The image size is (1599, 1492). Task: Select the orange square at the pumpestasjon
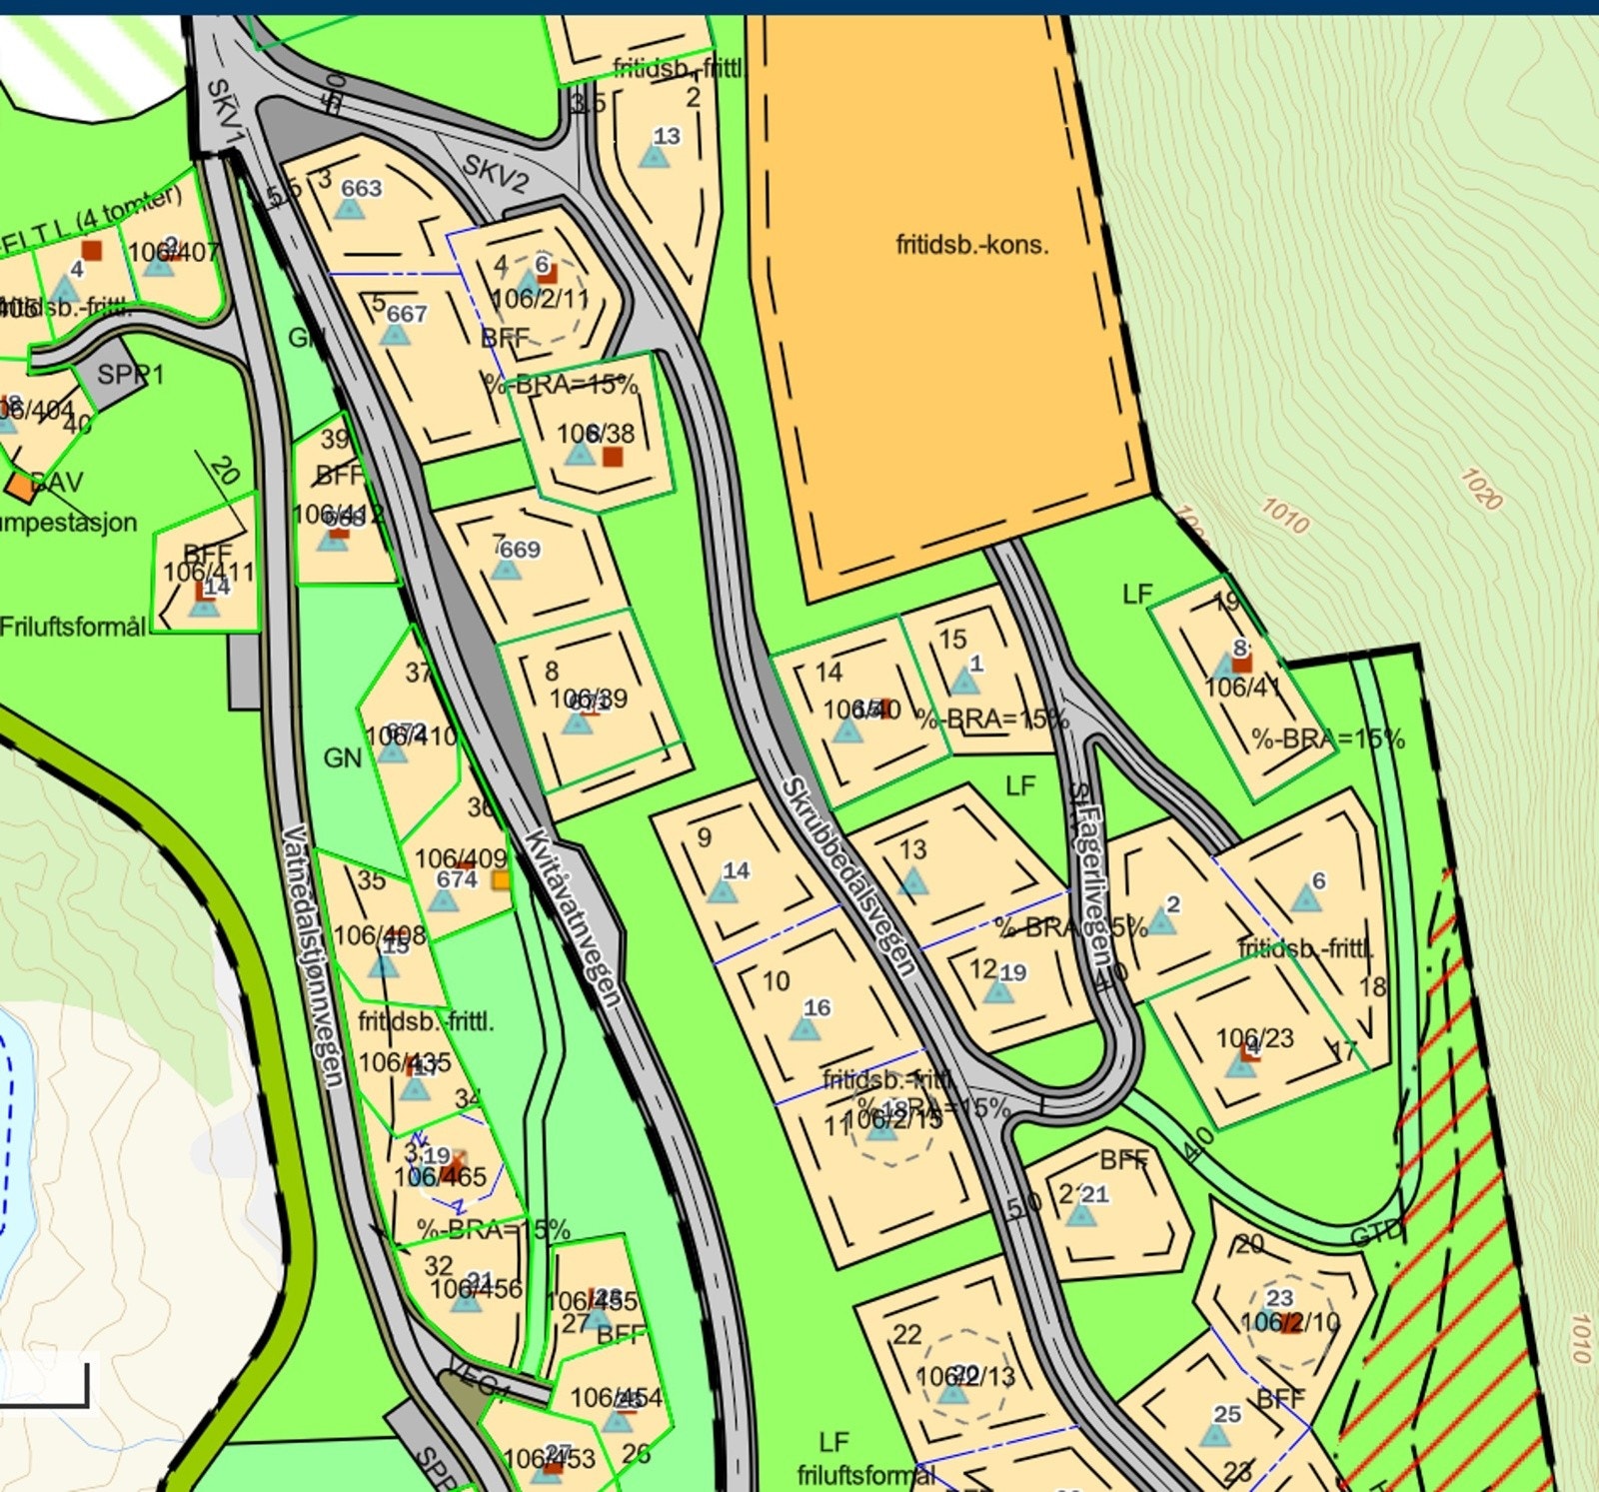pyautogui.click(x=20, y=487)
